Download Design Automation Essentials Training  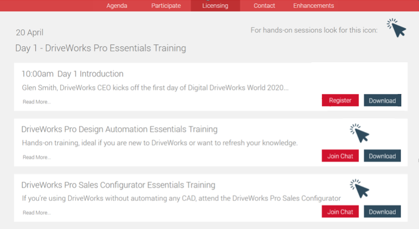[x=383, y=156]
